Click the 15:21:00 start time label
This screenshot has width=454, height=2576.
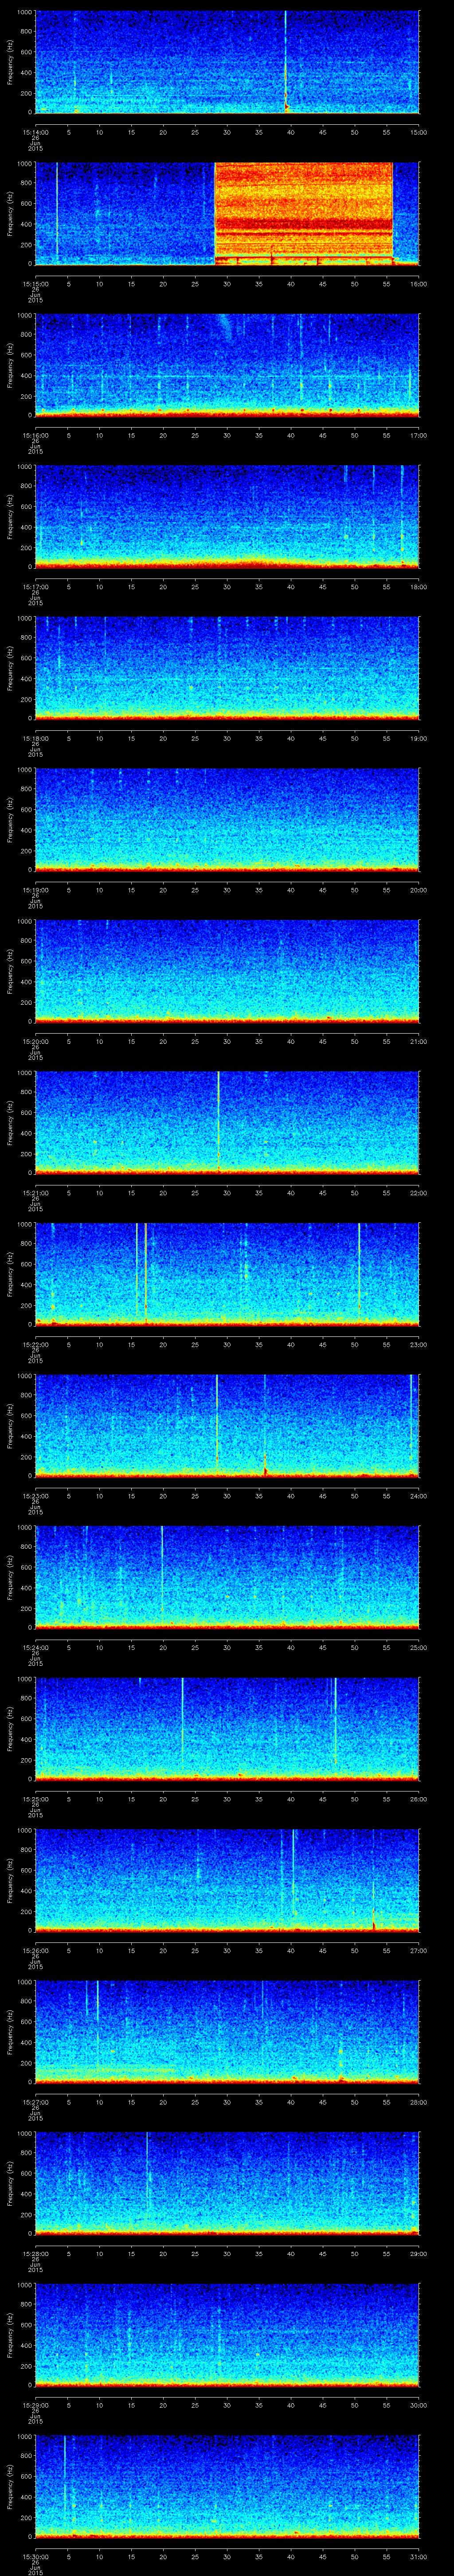pyautogui.click(x=35, y=1193)
